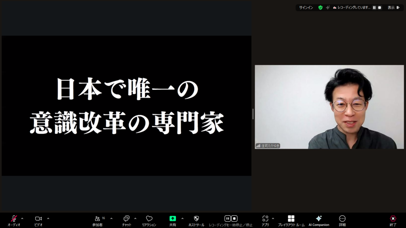Click the サインイン sign-in link
Screen dimensions: 406x228
306,8
